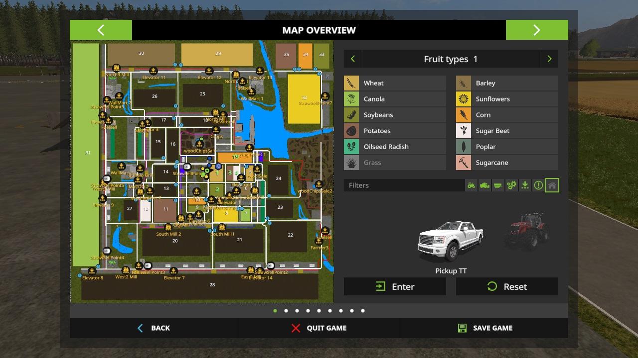The height and width of the screenshot is (358, 638).
Task: Jump to the second page dot indicator
Action: tap(286, 311)
